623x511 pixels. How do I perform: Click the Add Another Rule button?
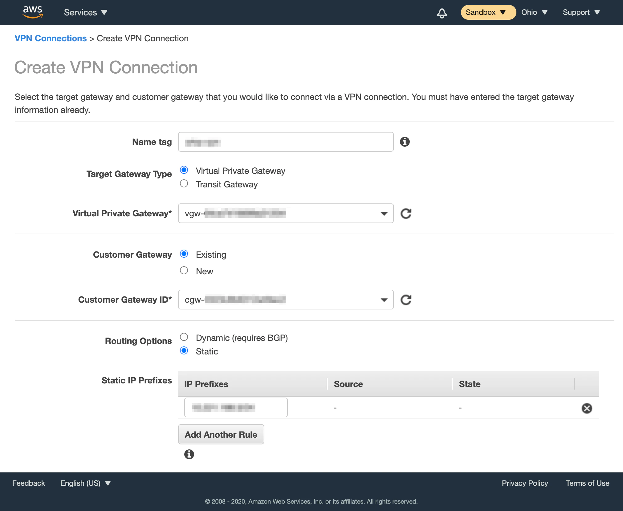coord(221,434)
